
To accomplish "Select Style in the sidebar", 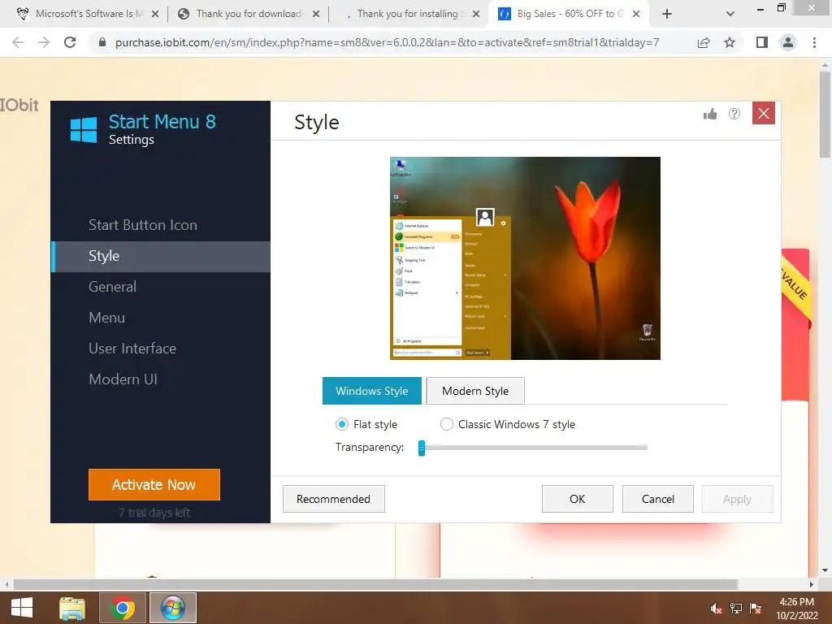I will pos(162,256).
